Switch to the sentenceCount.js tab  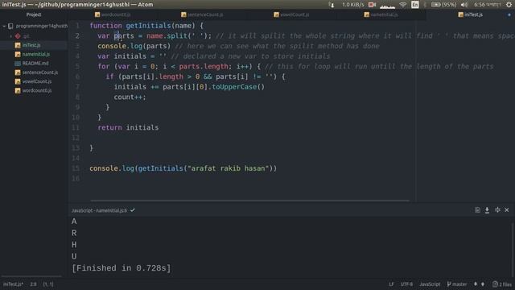pos(202,14)
